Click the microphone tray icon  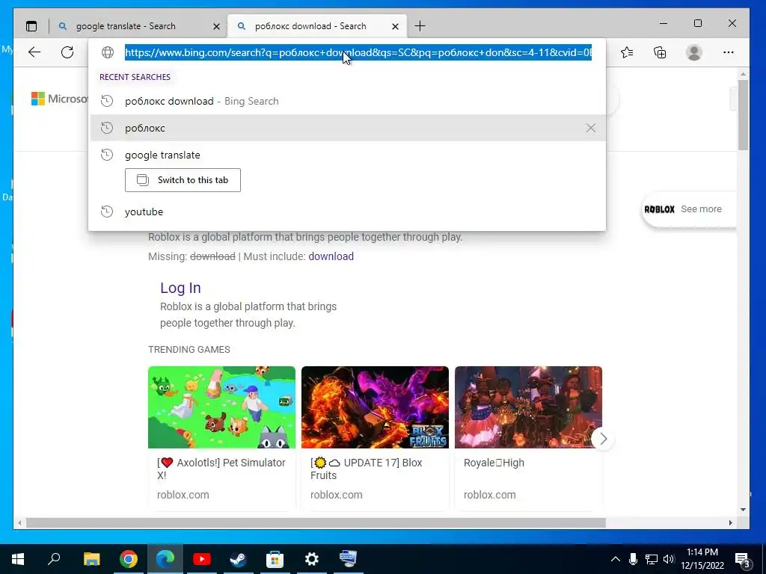pyautogui.click(x=633, y=559)
